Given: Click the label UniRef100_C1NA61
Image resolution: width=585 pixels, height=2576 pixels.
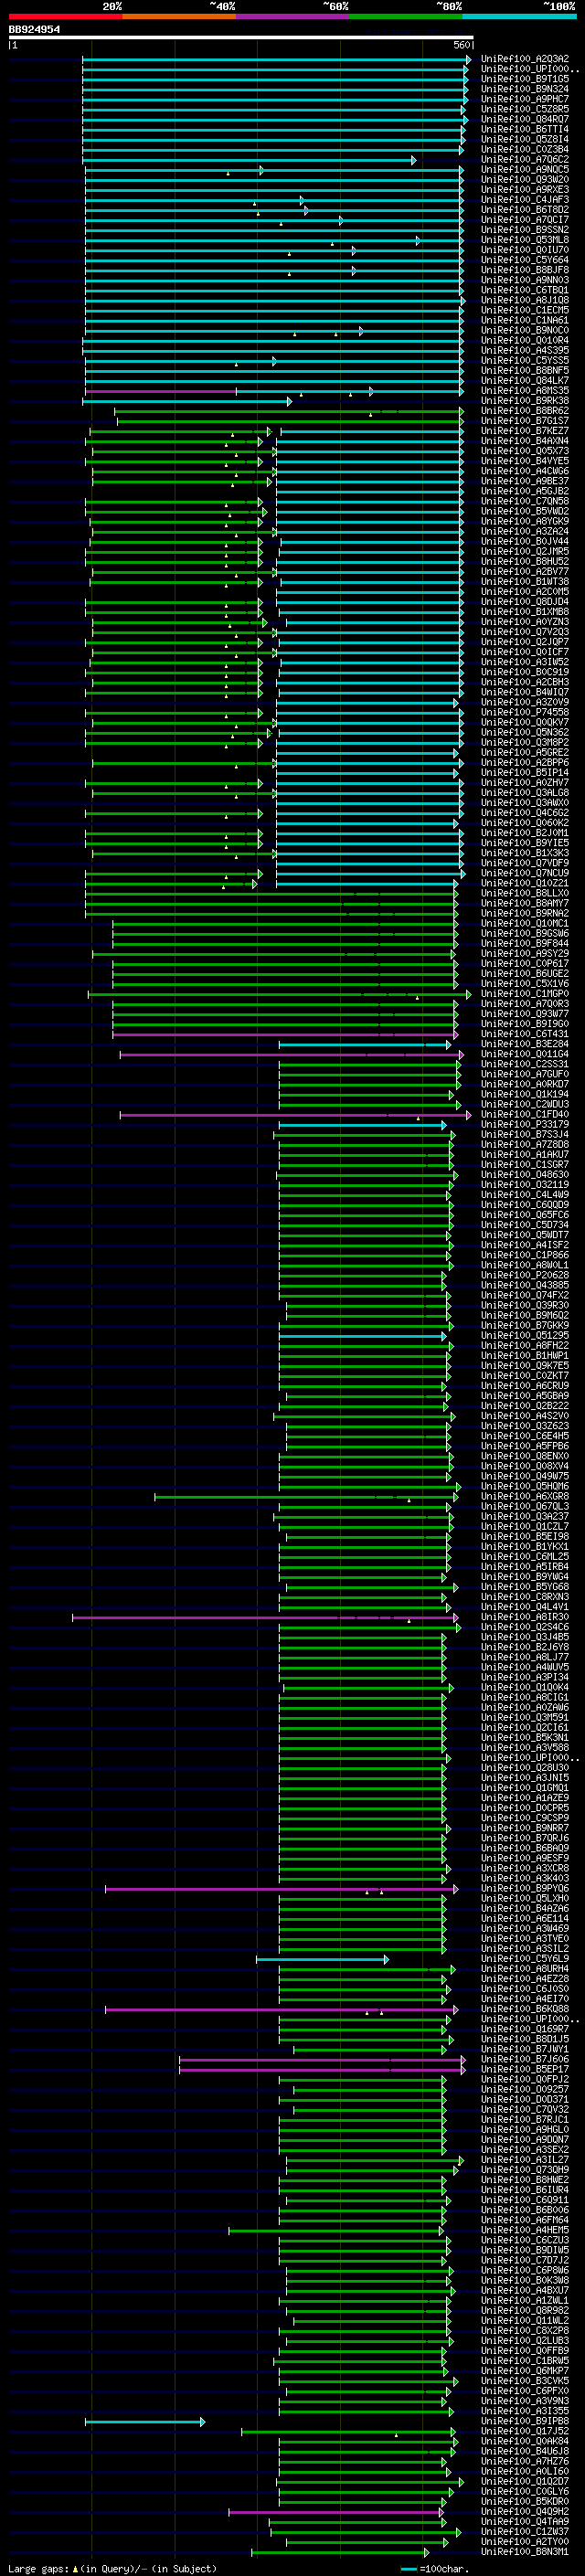Looking at the screenshot, I should 525,320.
